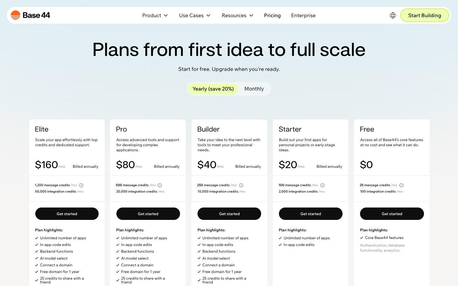Click the Base44 logo
The width and height of the screenshot is (458, 286).
point(30,15)
